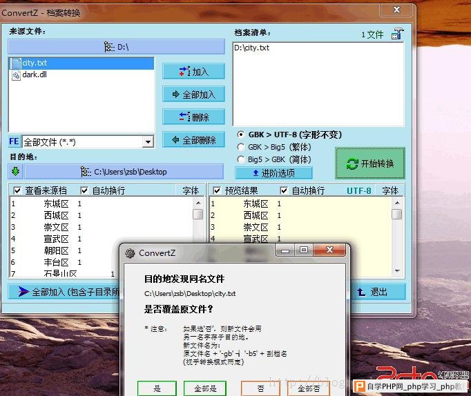Screen dimensions: 471x396
Task: Open destination path C:\Users\zsb\Desktop bar
Action: 124,172
